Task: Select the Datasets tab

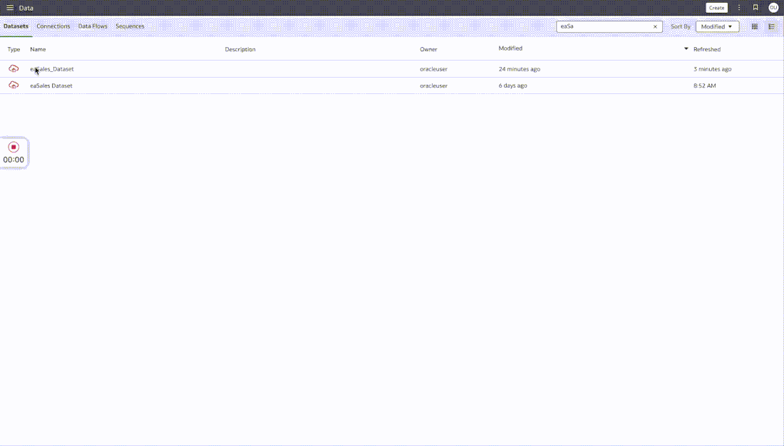Action: [x=16, y=26]
